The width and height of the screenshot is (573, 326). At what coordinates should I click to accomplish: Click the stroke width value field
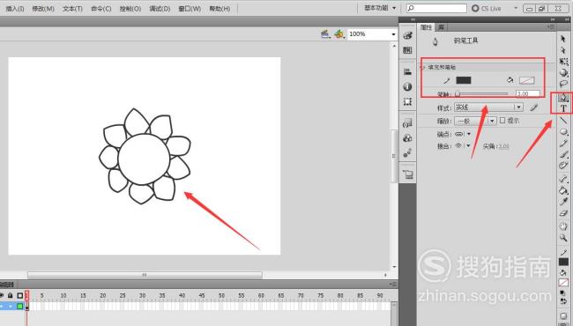[528, 93]
